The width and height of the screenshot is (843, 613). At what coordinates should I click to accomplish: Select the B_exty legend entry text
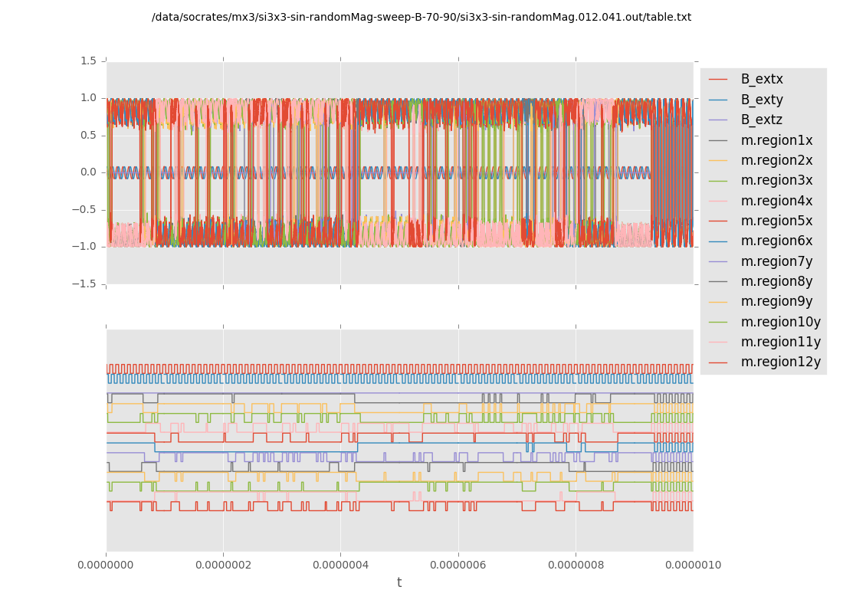[761, 100]
